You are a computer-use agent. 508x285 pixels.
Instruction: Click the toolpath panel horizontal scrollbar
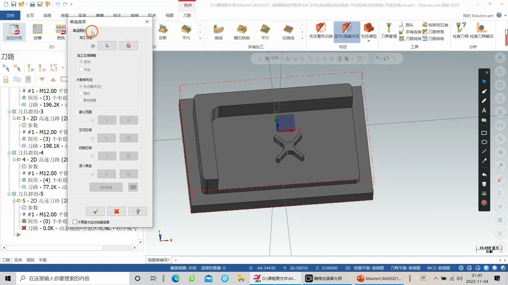point(54,248)
